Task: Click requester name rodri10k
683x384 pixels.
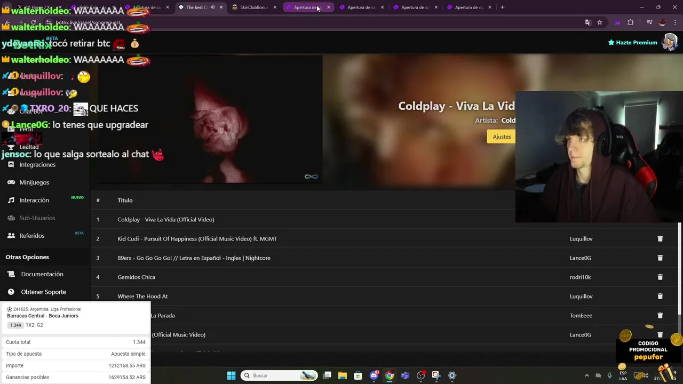Action: coord(581,277)
